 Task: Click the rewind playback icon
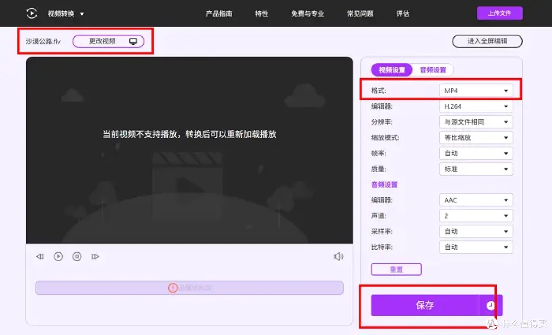pyautogui.click(x=40, y=256)
